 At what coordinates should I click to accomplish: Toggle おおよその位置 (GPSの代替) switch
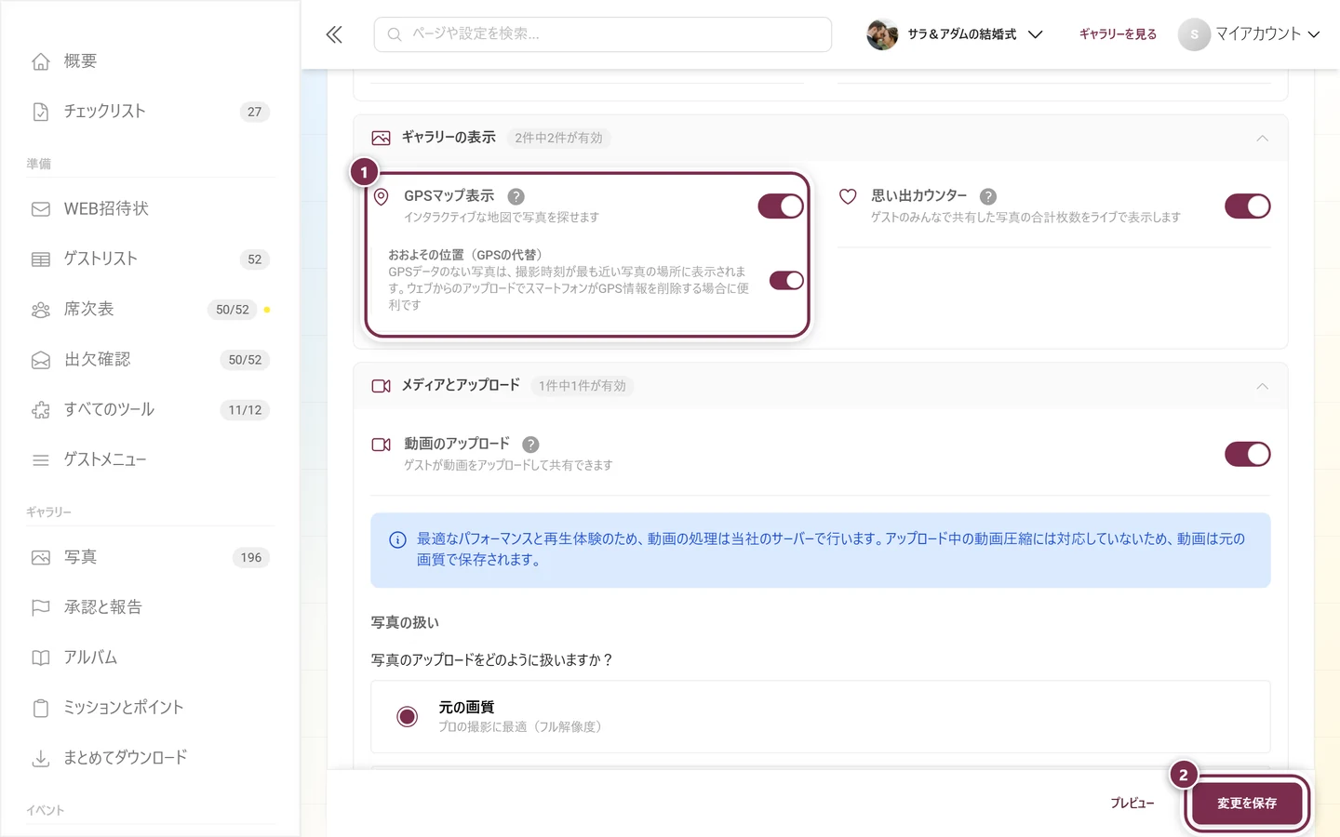786,281
